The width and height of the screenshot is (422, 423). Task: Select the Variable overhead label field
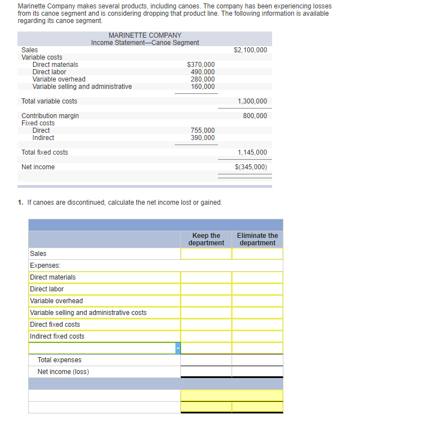tap(105, 301)
